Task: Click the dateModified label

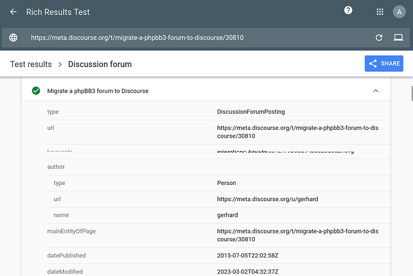Action: pos(65,272)
